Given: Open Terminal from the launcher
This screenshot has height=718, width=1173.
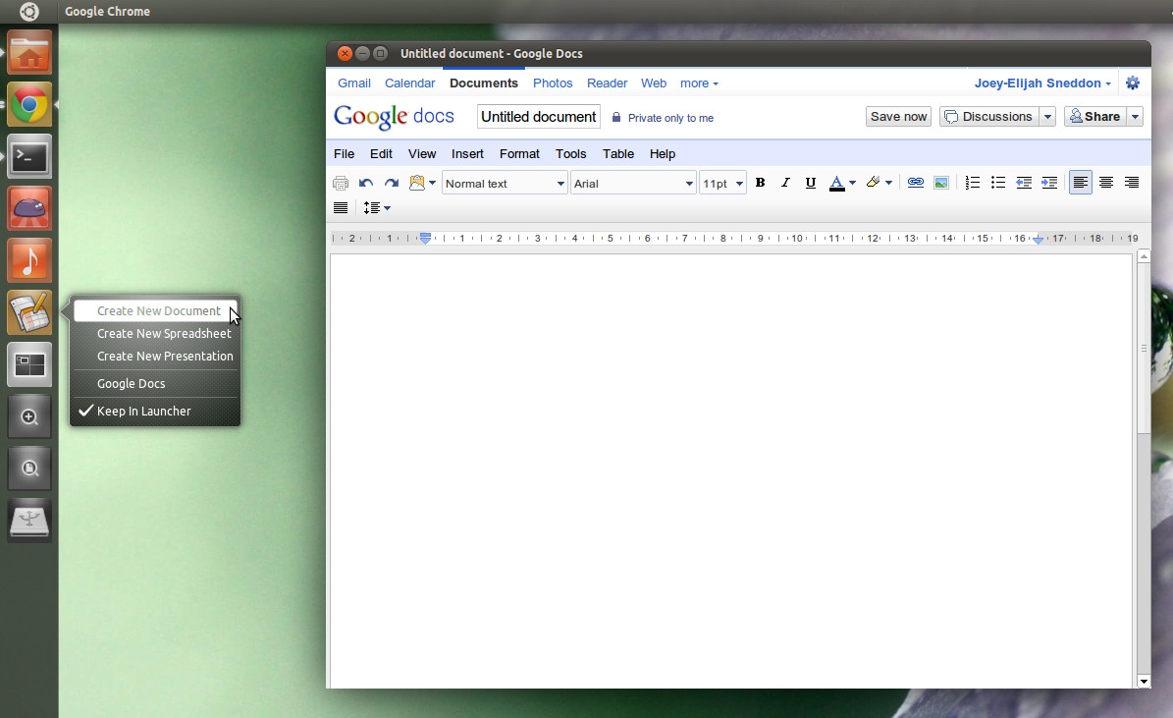Looking at the screenshot, I should pyautogui.click(x=29, y=156).
